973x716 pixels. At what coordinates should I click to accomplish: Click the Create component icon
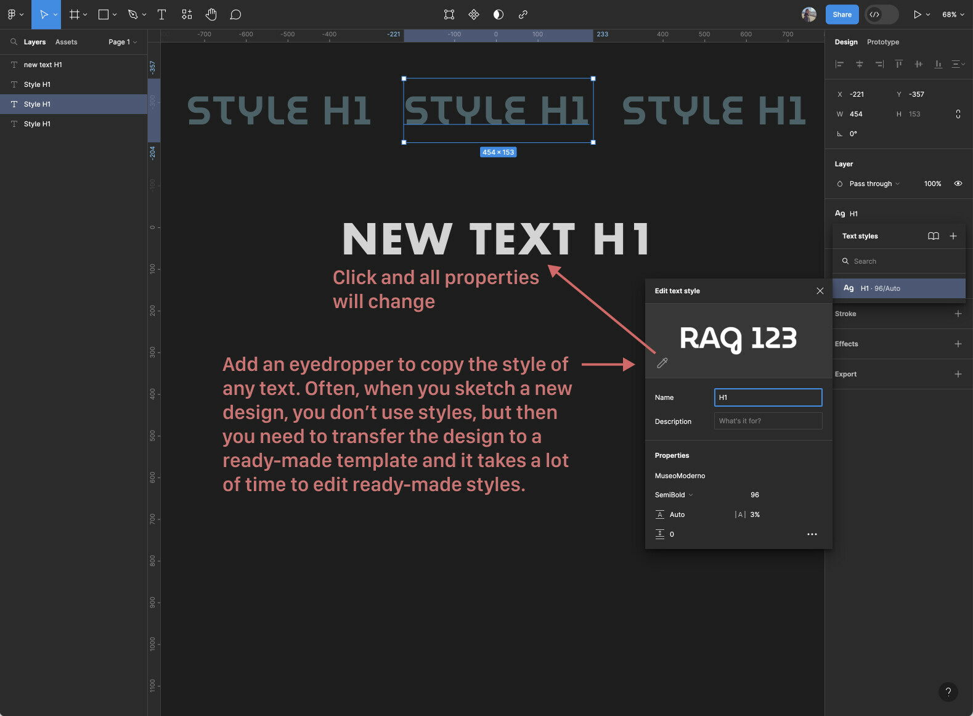point(474,14)
